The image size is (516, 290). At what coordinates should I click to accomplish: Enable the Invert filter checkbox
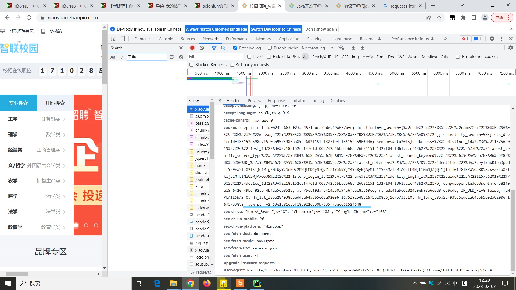point(249,57)
